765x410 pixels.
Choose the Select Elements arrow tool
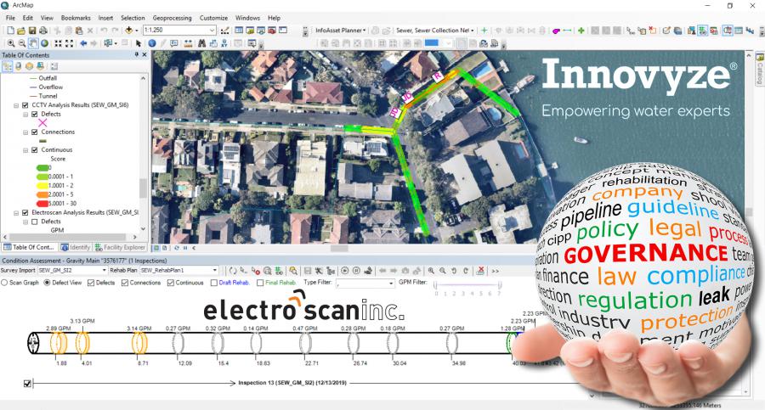(x=139, y=43)
